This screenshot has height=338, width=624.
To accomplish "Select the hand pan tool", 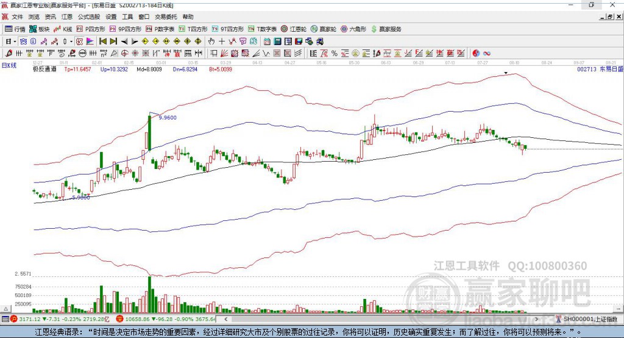I will click(211, 41).
